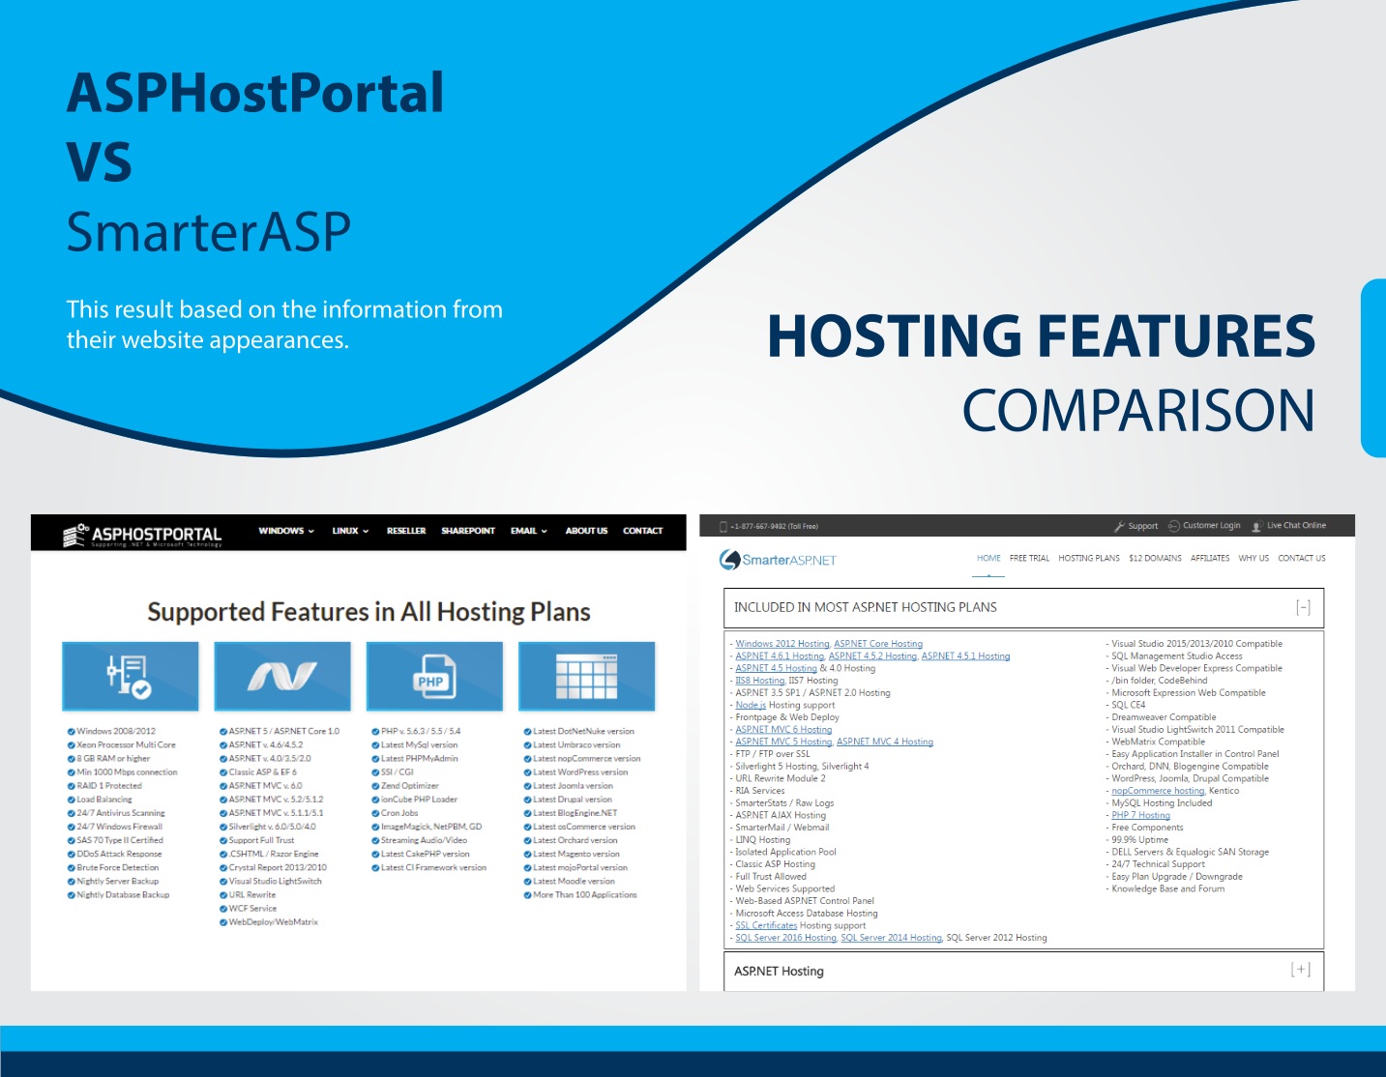The image size is (1386, 1077).
Task: Click the PHP feature tile icon
Action: [434, 676]
